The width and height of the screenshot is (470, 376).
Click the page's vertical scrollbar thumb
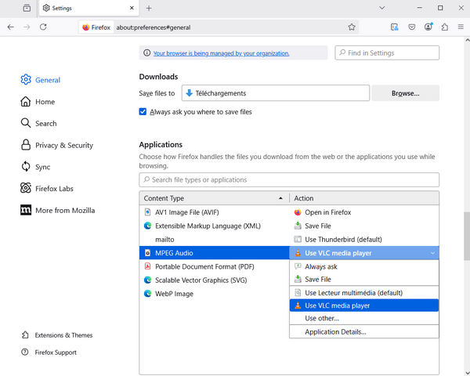click(x=467, y=236)
